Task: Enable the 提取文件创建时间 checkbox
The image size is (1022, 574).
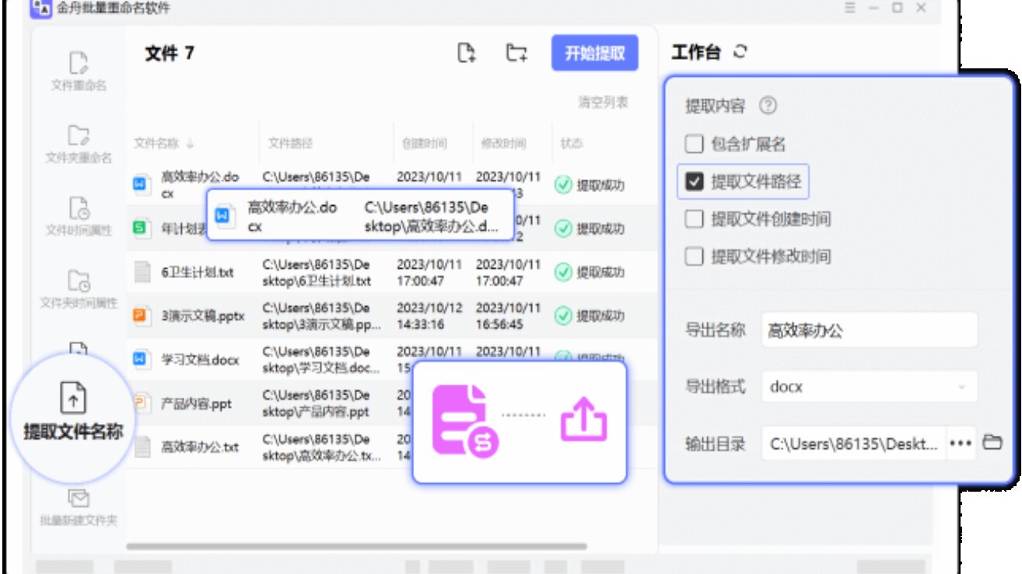Action: pyautogui.click(x=694, y=220)
